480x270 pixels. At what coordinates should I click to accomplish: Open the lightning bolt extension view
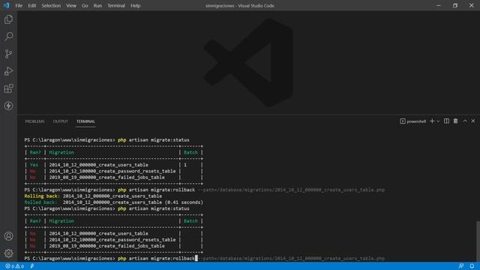8,106
